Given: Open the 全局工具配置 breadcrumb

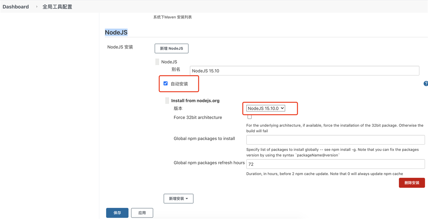Looking at the screenshot, I should 57,7.
